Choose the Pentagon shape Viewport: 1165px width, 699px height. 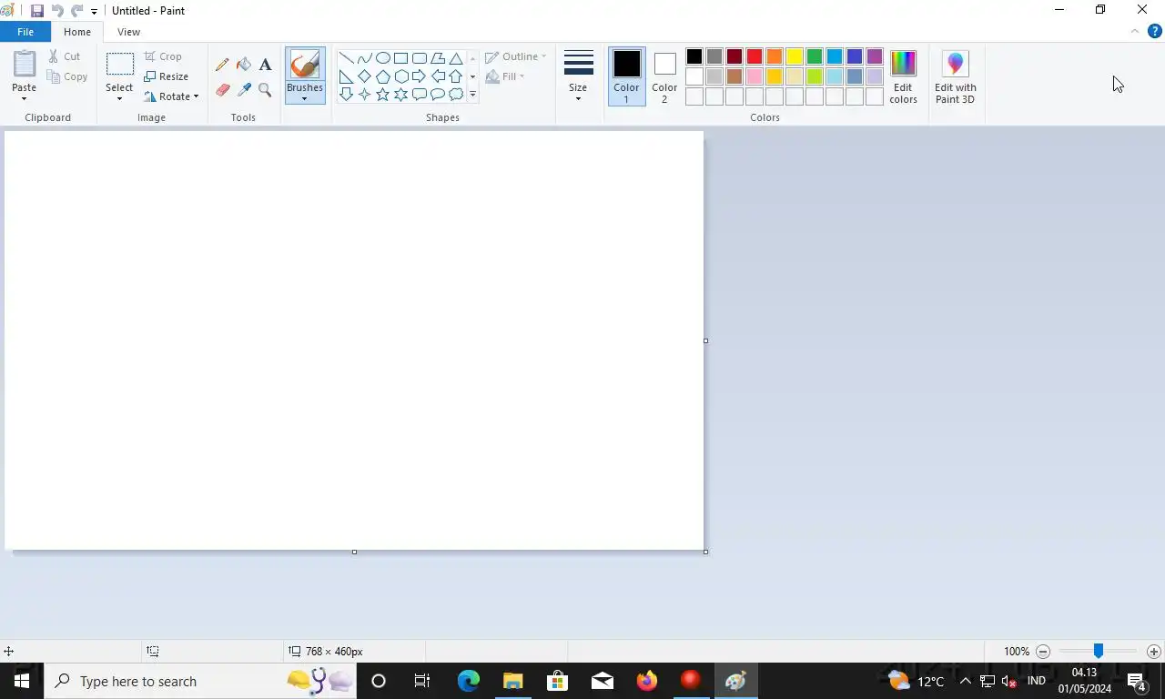click(x=382, y=76)
